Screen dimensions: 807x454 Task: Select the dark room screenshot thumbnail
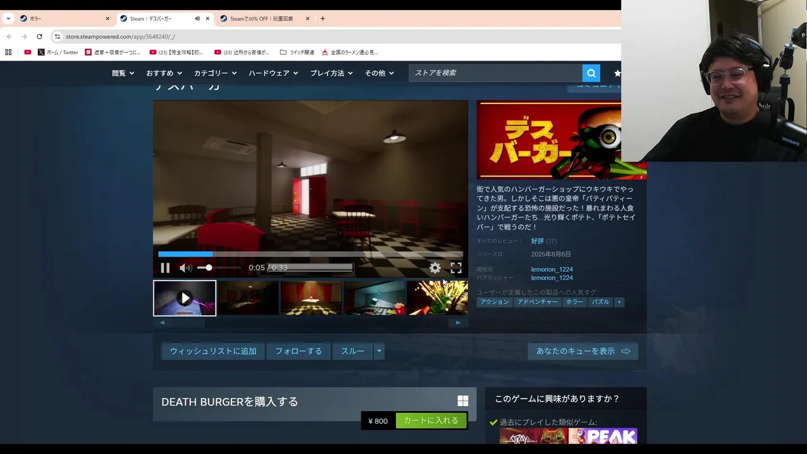tap(248, 298)
